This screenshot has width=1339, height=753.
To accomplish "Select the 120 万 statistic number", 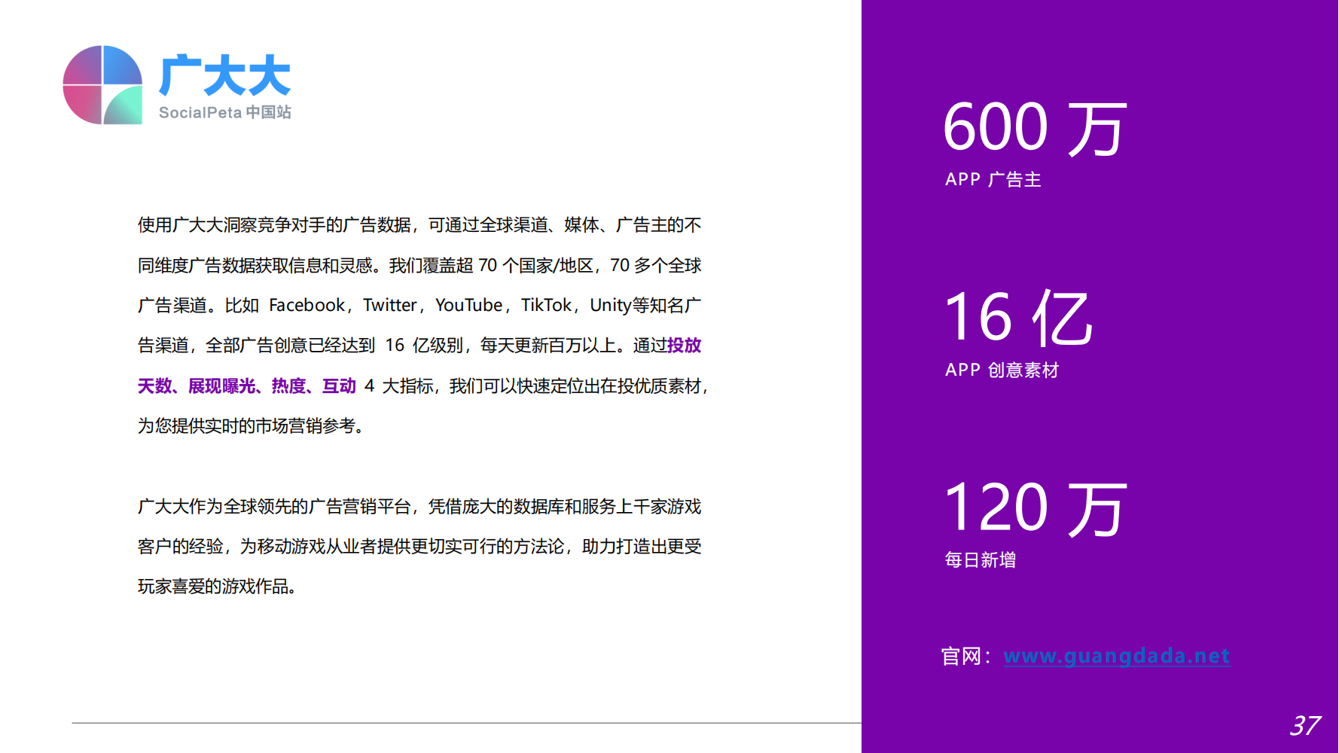I will pos(1035,509).
